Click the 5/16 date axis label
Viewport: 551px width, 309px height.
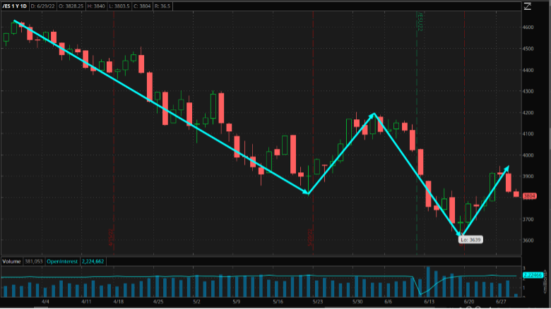(x=278, y=302)
